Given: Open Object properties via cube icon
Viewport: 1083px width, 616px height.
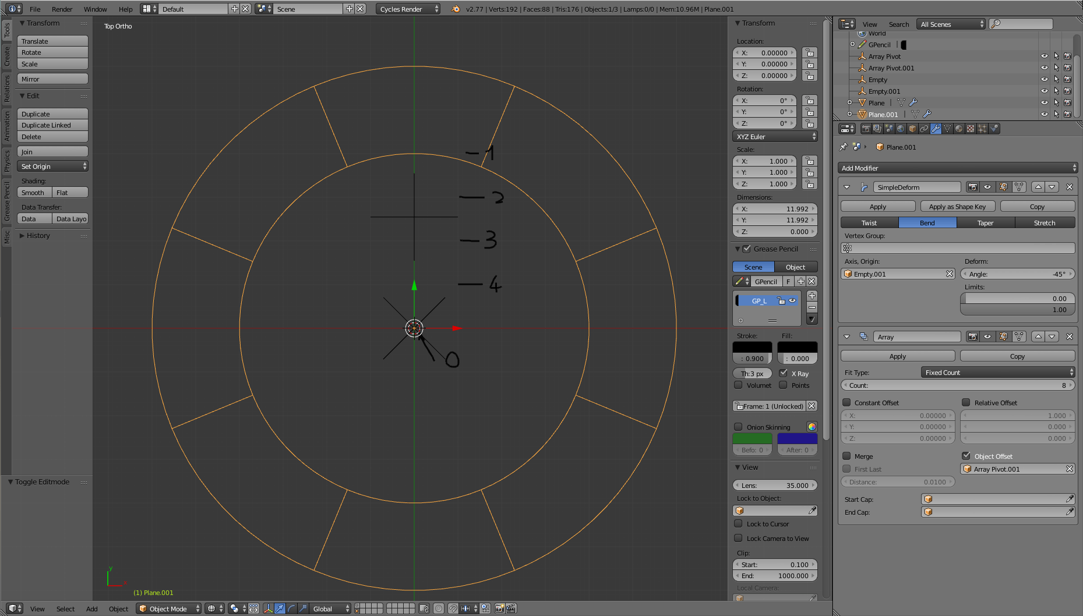Looking at the screenshot, I should (913, 129).
